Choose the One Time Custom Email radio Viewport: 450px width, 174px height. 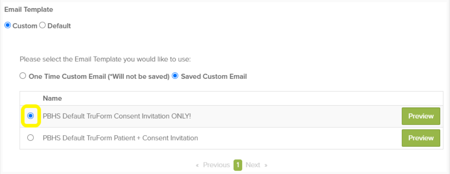(23, 76)
